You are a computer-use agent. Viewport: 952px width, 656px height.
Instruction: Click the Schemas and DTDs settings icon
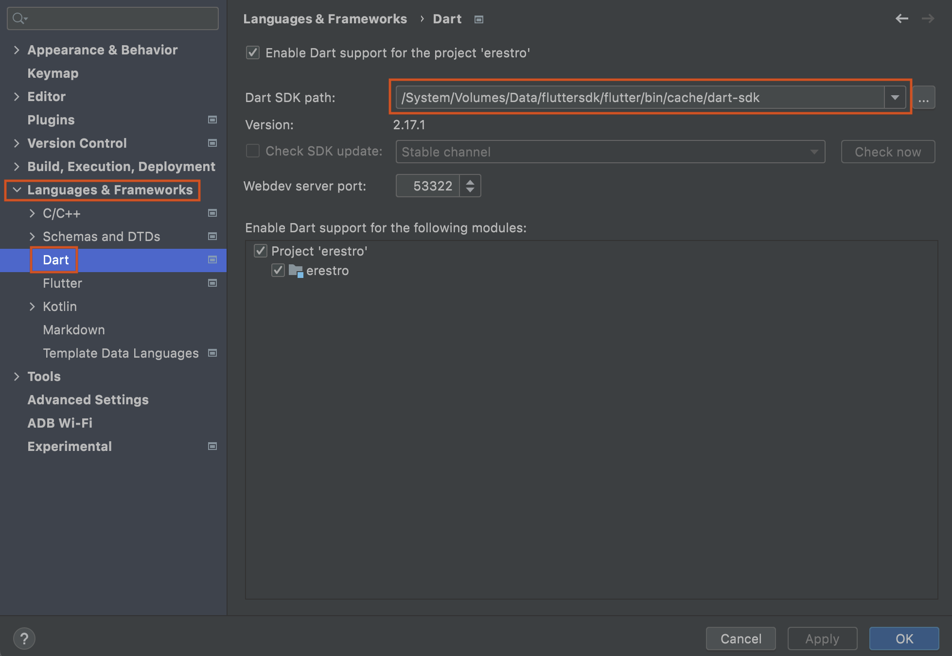click(212, 236)
